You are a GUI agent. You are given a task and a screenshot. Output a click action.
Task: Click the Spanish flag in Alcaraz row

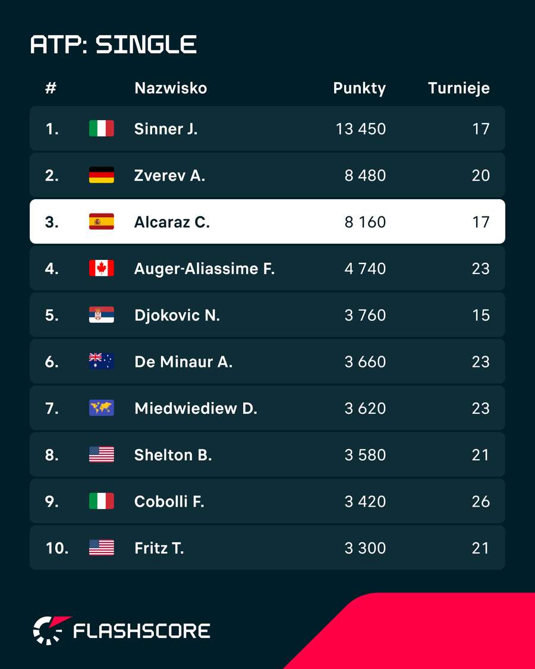102,221
